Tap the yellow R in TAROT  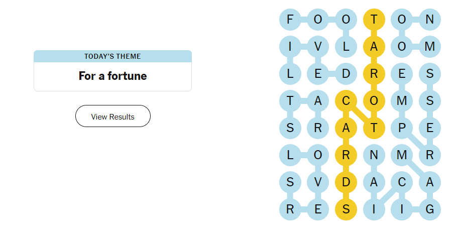(x=374, y=74)
